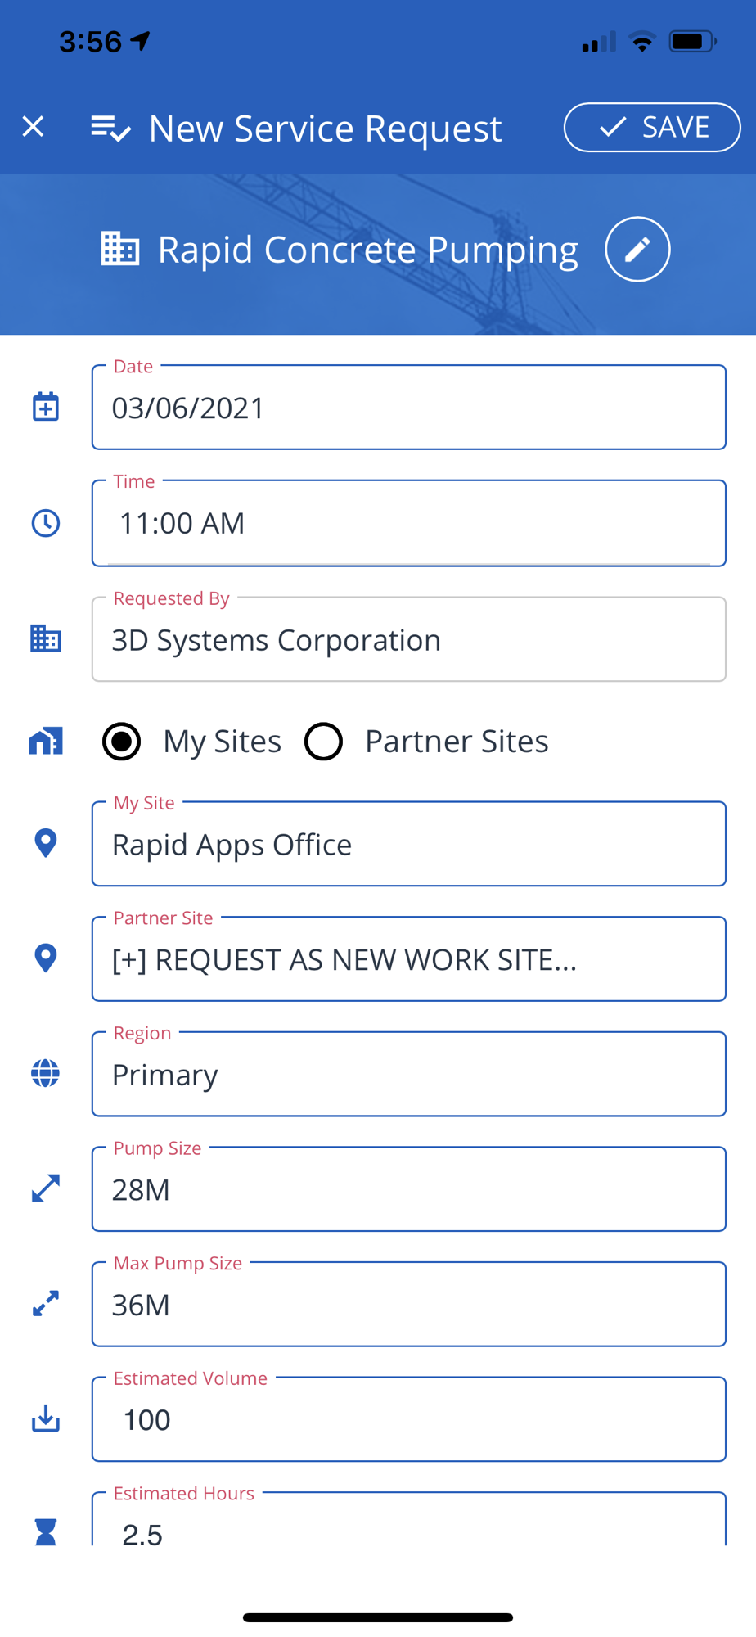Expand the Max Pump Size selector

pyautogui.click(x=408, y=1304)
